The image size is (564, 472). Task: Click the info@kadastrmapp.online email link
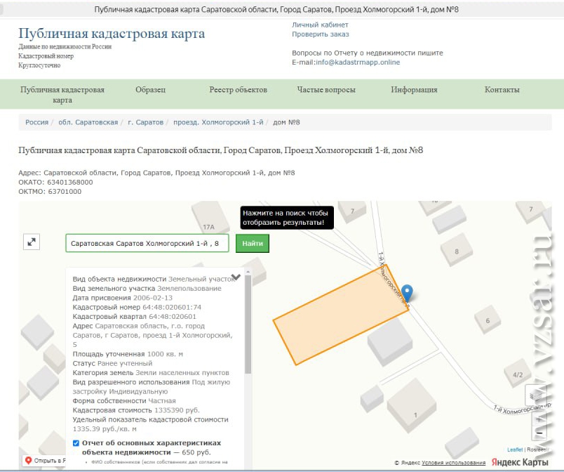(358, 63)
